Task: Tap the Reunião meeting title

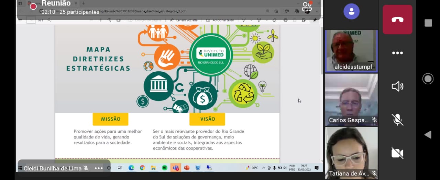Action: (56, 3)
